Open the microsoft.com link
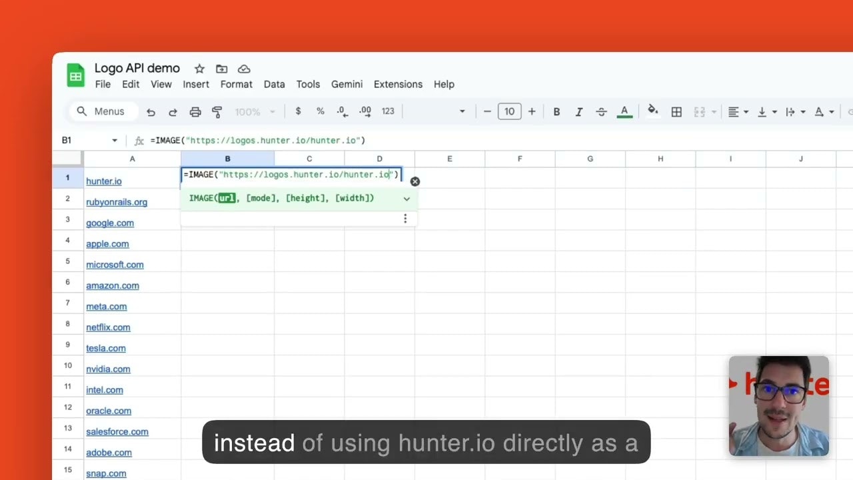853x480 pixels. coord(115,265)
